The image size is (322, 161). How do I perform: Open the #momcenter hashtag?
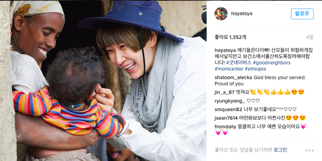229,69
